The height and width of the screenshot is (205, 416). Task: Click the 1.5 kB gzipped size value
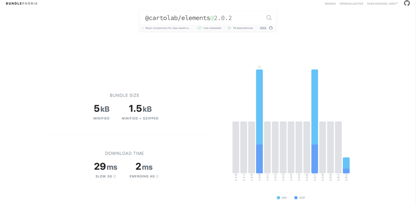coord(140,109)
